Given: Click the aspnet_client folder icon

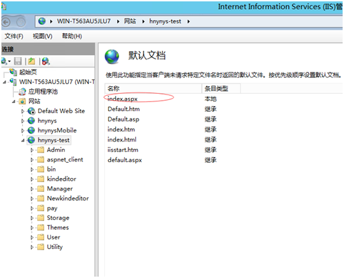Looking at the screenshot, I should 41,159.
